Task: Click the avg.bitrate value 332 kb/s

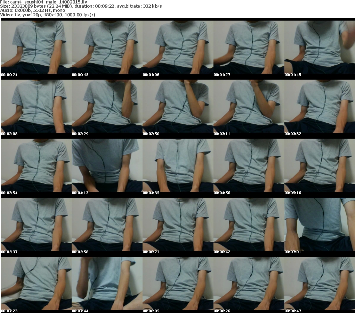Action: (x=152, y=6)
